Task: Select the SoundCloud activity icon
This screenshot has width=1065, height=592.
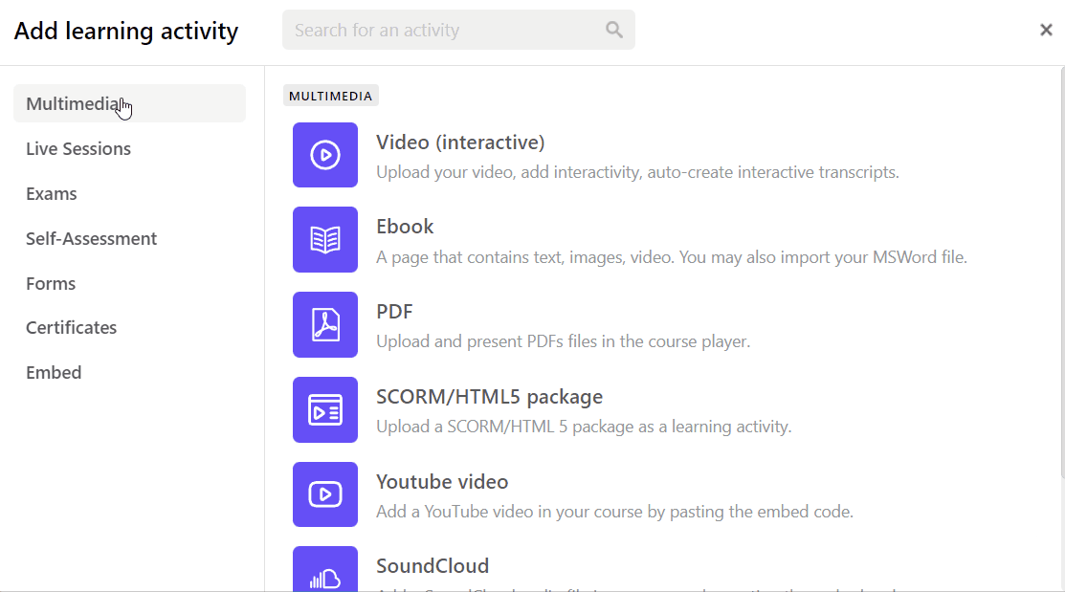Action: (x=325, y=574)
